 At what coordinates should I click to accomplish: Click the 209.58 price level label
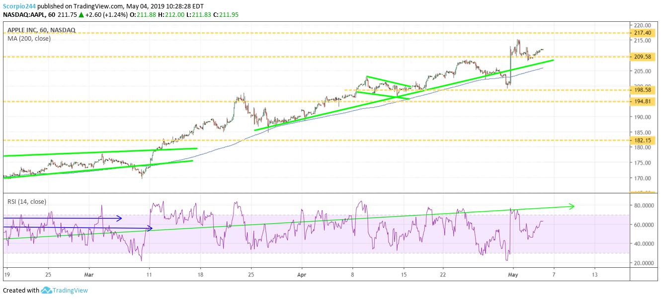[643, 57]
